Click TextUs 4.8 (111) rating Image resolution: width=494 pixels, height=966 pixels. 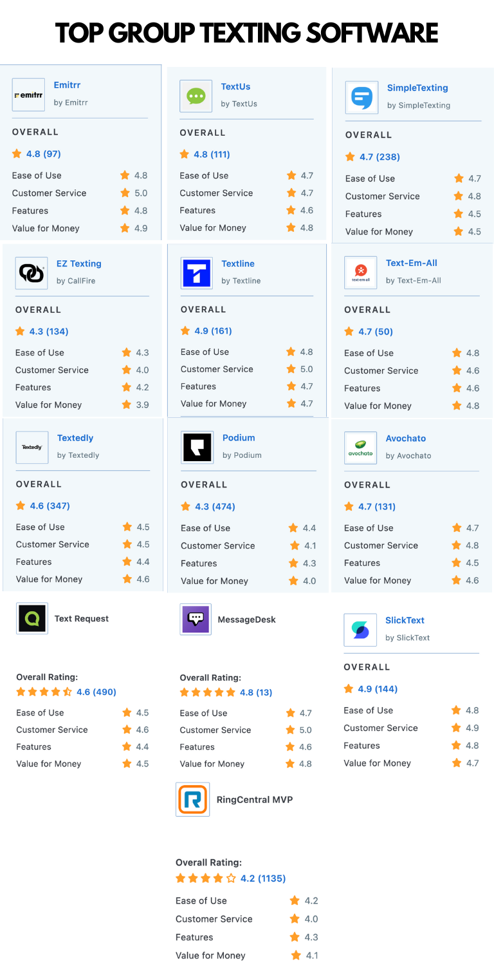(x=212, y=155)
